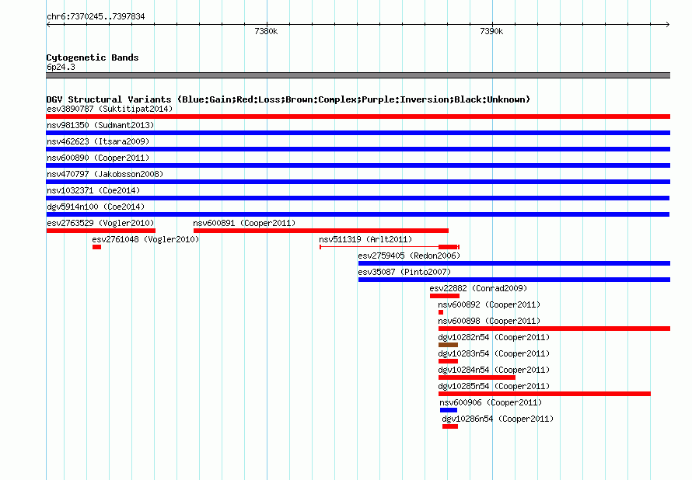Click the chr6:7370245..7397834 coordinate text
The height and width of the screenshot is (480, 692).
96,16
